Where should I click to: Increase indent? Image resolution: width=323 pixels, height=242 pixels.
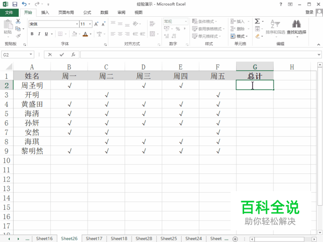[142, 34]
